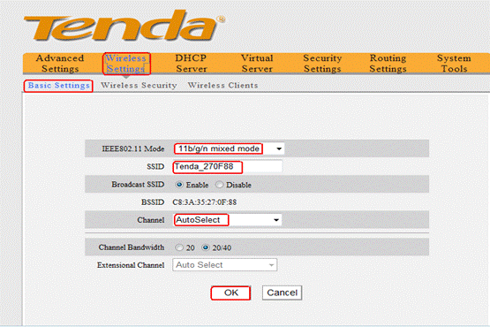The image size is (490, 327).
Task: Open Routing Settings tab
Action: point(388,64)
